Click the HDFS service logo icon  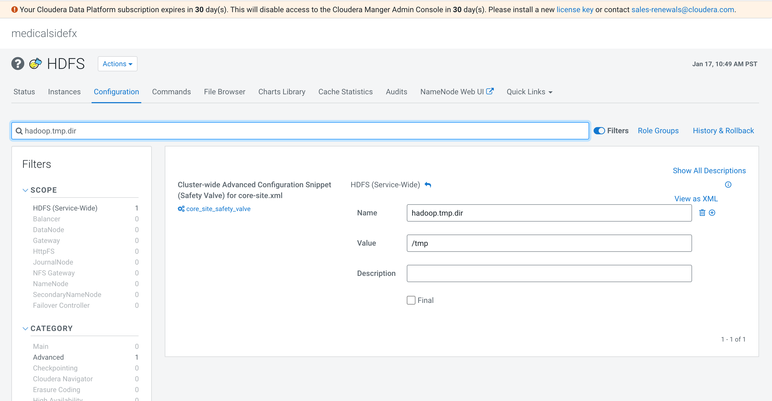[x=35, y=63]
